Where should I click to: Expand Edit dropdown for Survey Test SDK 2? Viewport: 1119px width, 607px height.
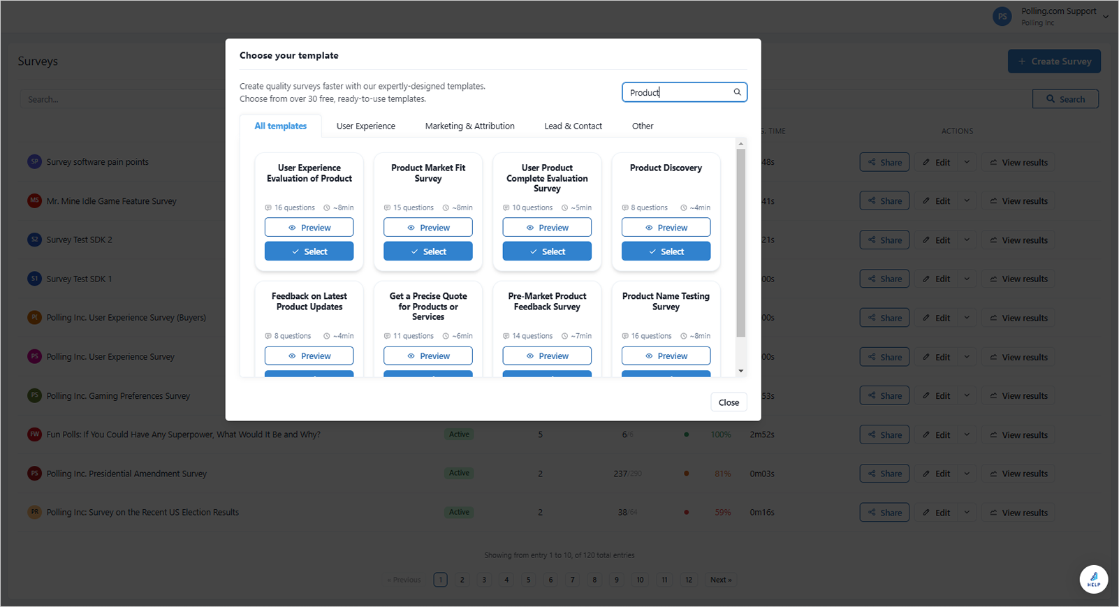tap(967, 240)
